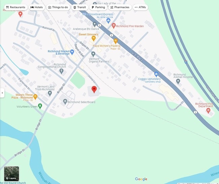
Task: Click Stone's Throw Pizza restaurant marker
Action: 35,97
